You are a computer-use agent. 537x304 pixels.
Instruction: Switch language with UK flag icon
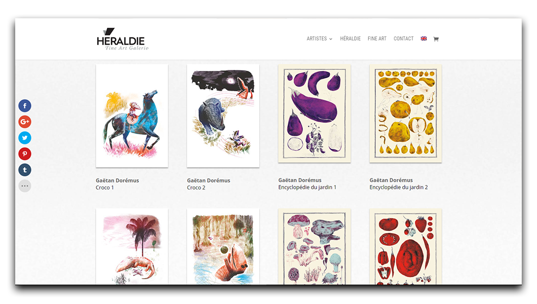point(424,39)
